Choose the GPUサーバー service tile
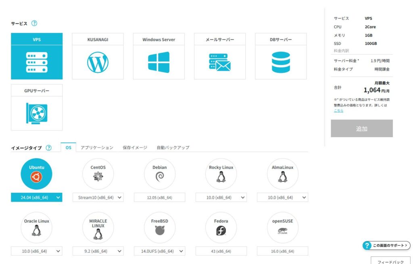This screenshot has width=413, height=264. coord(37,107)
